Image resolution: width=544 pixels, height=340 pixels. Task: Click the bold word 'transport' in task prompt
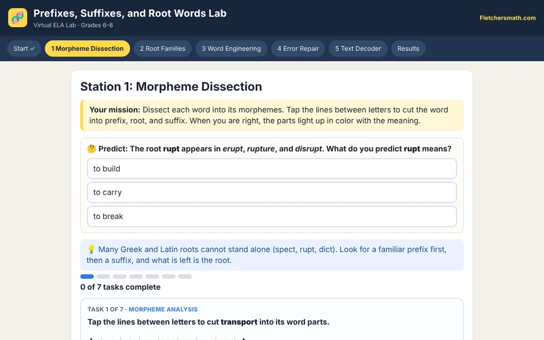[239, 322]
